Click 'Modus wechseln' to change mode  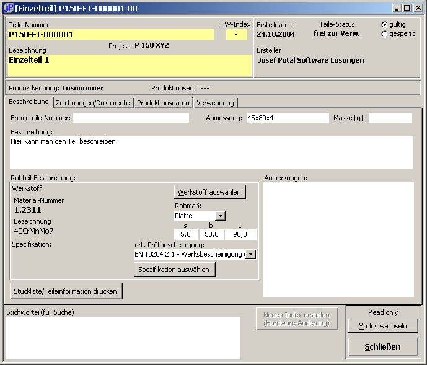click(383, 326)
